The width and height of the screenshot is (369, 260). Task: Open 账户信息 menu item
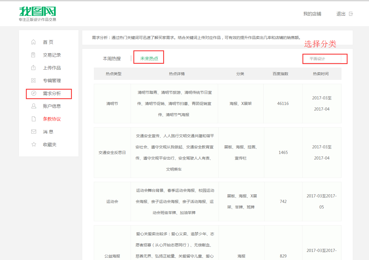[x=52, y=106]
